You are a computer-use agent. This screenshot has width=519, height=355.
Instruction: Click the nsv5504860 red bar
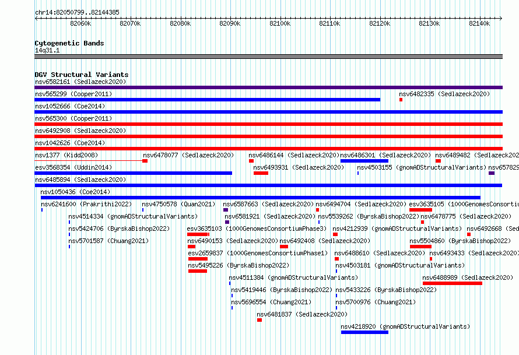(x=420, y=247)
